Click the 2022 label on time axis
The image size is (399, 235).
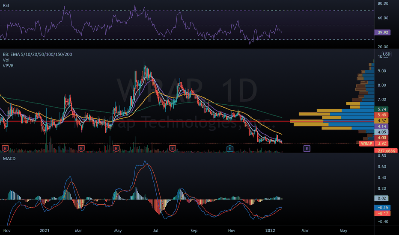pyautogui.click(x=270, y=231)
